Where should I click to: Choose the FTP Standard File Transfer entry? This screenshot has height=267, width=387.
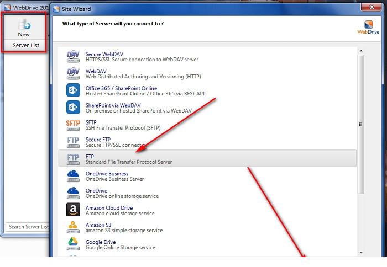[128, 159]
